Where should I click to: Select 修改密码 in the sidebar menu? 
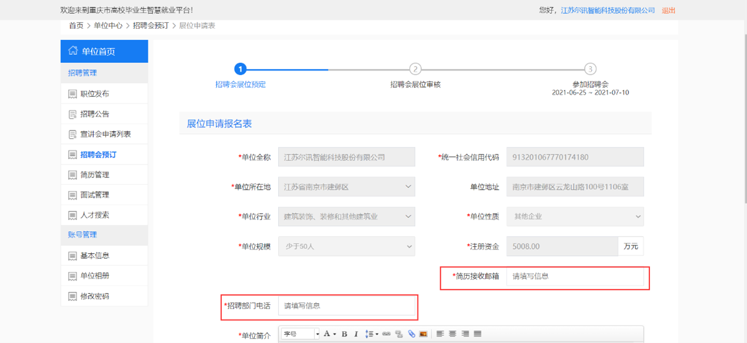pos(95,297)
